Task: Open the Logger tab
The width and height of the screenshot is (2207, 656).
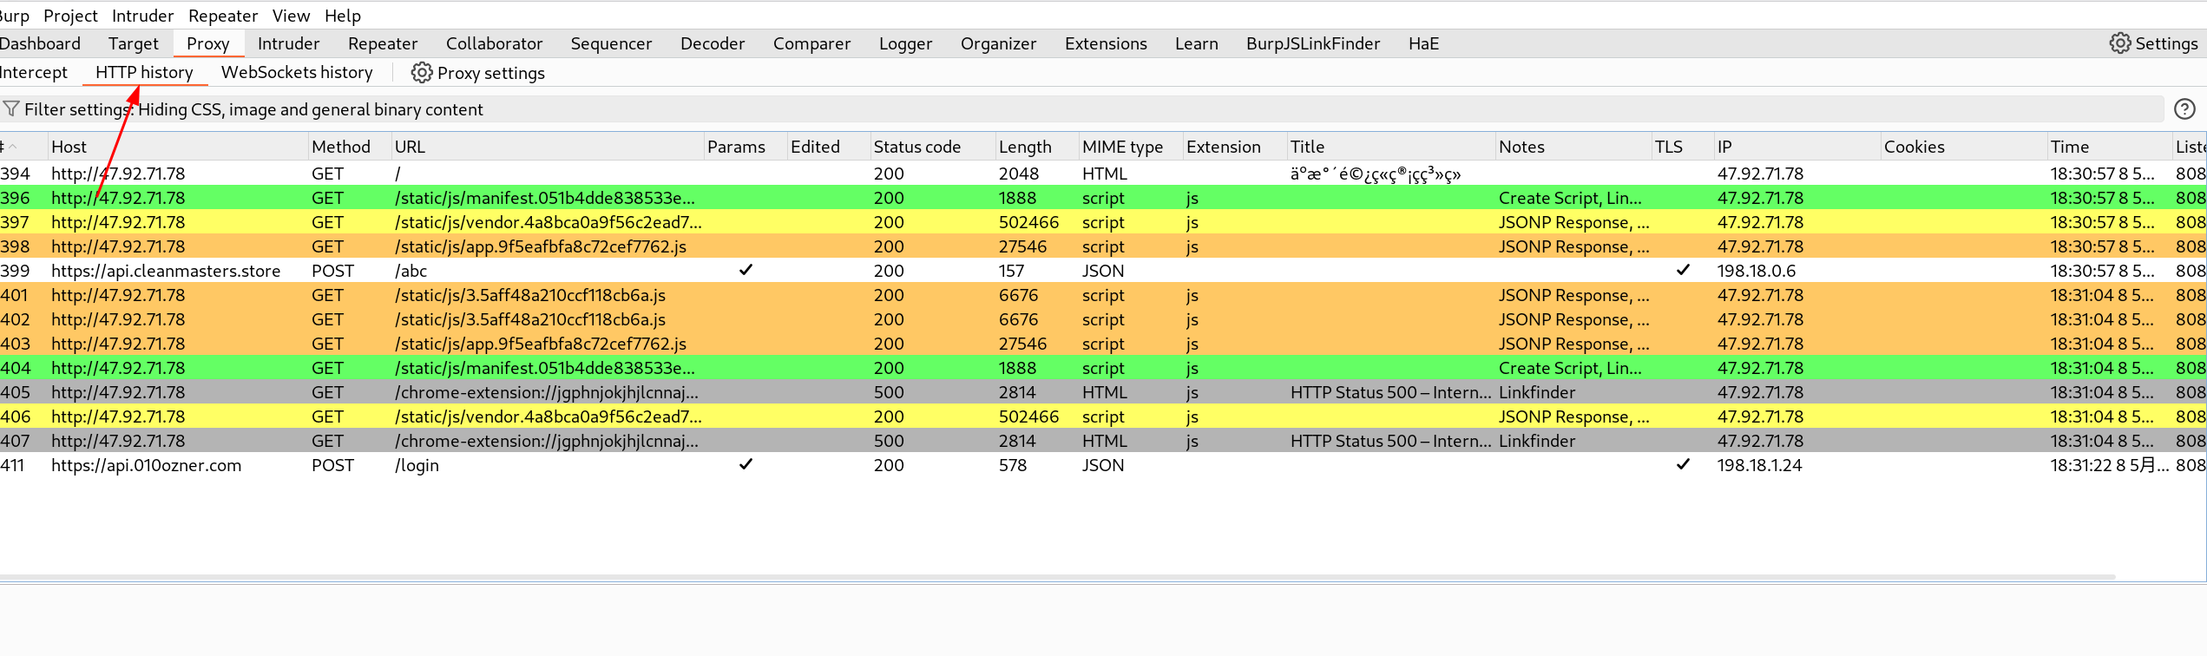Action: pyautogui.click(x=905, y=43)
